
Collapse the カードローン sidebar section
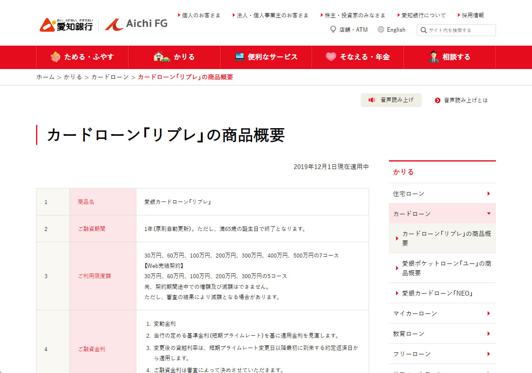[x=489, y=213]
